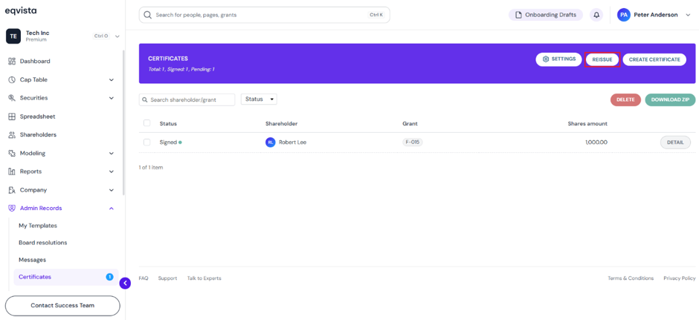The height and width of the screenshot is (320, 699).
Task: Open Peter Anderson account dropdown arrow
Action: [x=687, y=15]
